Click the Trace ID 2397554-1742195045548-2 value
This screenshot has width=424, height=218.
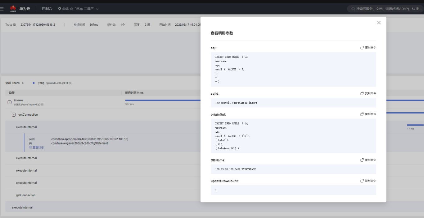38,25
